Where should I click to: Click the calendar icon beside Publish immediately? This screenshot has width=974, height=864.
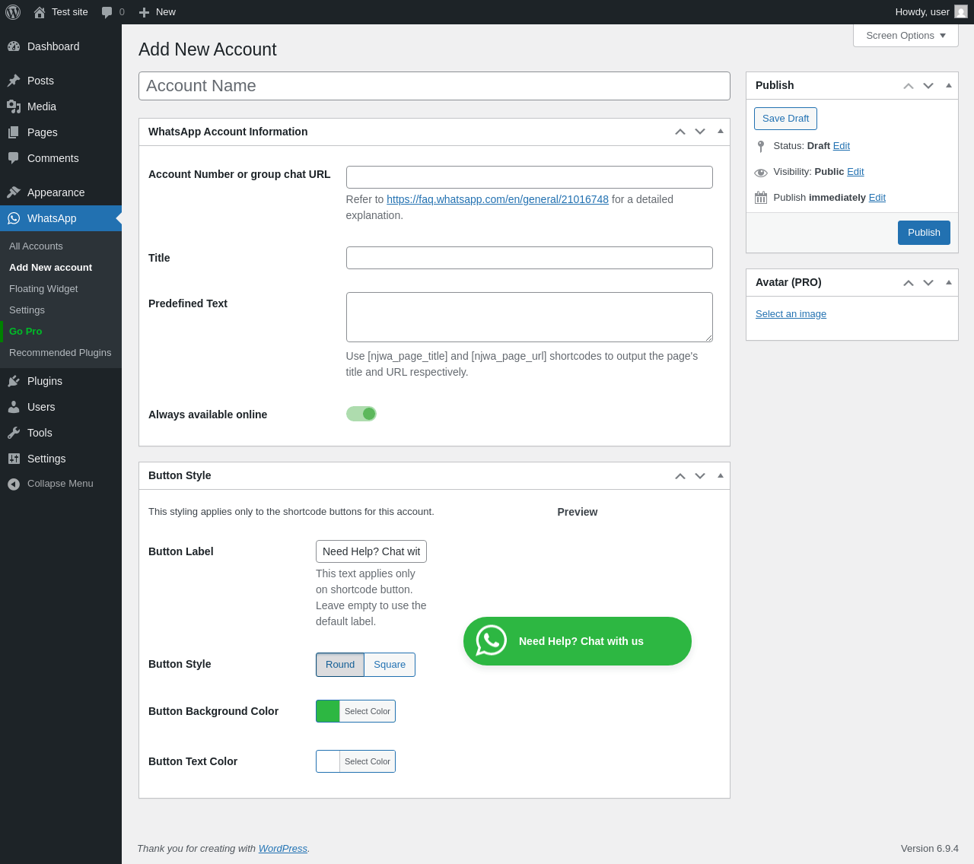[x=761, y=198]
